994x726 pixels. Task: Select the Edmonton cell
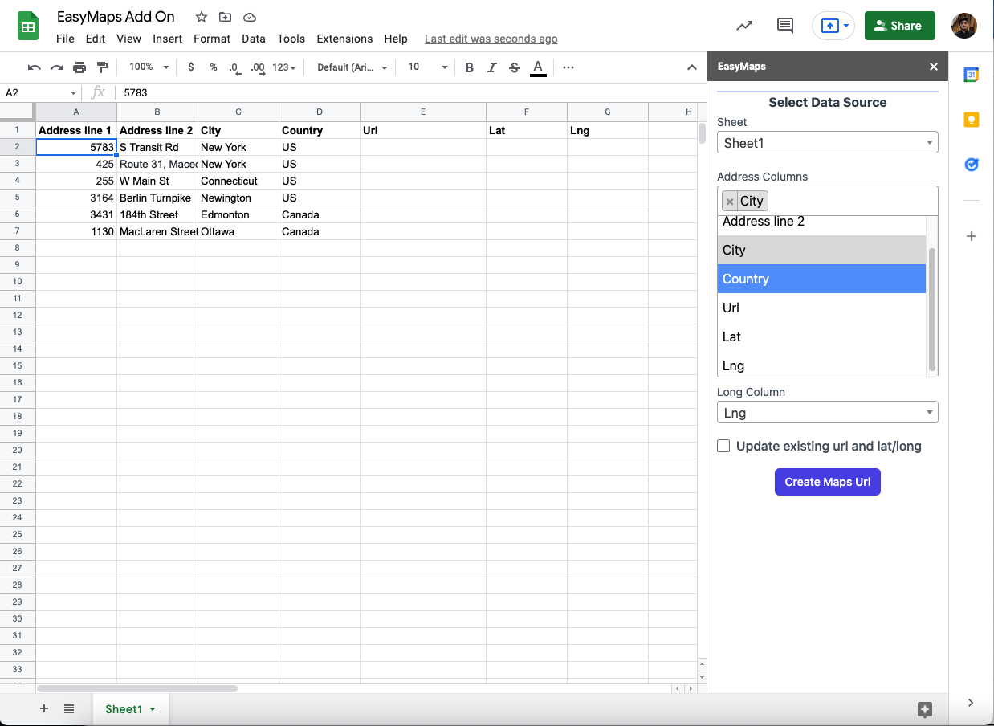coord(238,214)
